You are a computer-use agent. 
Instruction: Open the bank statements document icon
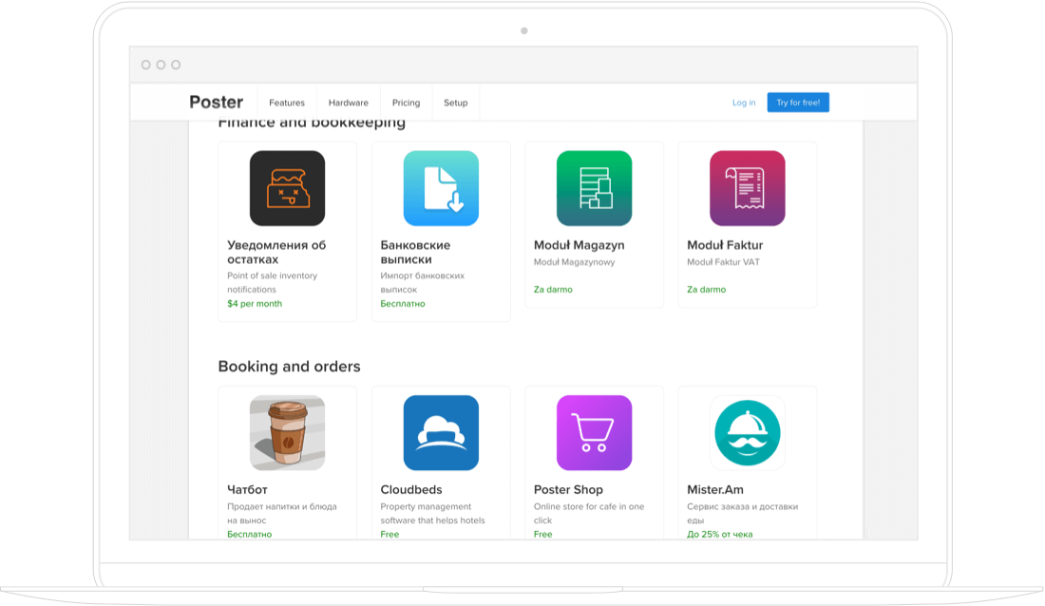click(x=441, y=188)
